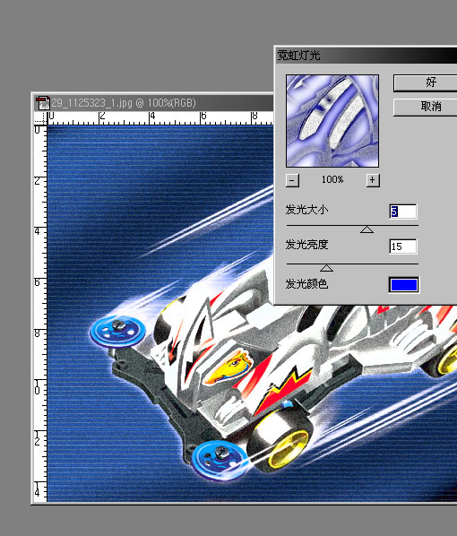Screen dimensions: 457x536
Task: Click the neon glow filter preview thumbnail
Action: (x=332, y=121)
